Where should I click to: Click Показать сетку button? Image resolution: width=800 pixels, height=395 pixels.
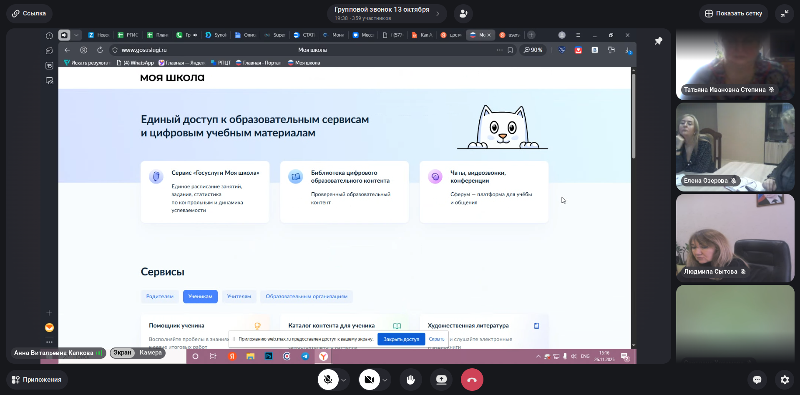733,13
